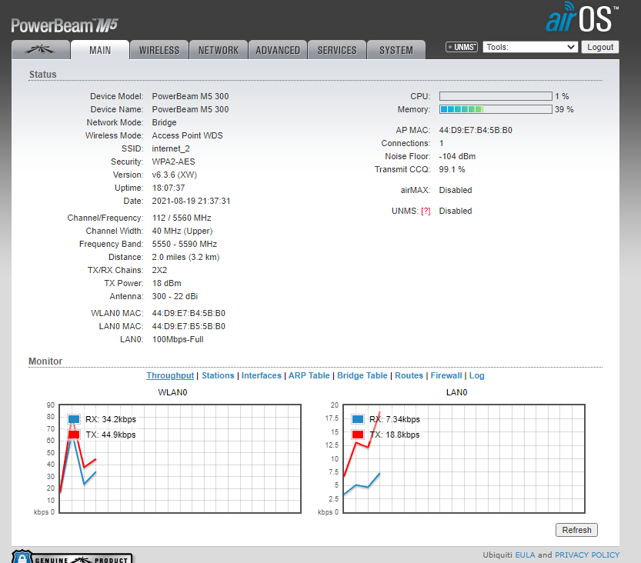Image resolution: width=641 pixels, height=563 pixels.
Task: Open the Log link
Action: pyautogui.click(x=476, y=375)
